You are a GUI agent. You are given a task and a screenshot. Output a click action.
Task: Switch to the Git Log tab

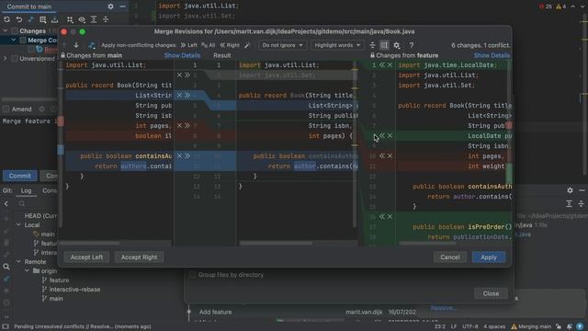coord(26,190)
